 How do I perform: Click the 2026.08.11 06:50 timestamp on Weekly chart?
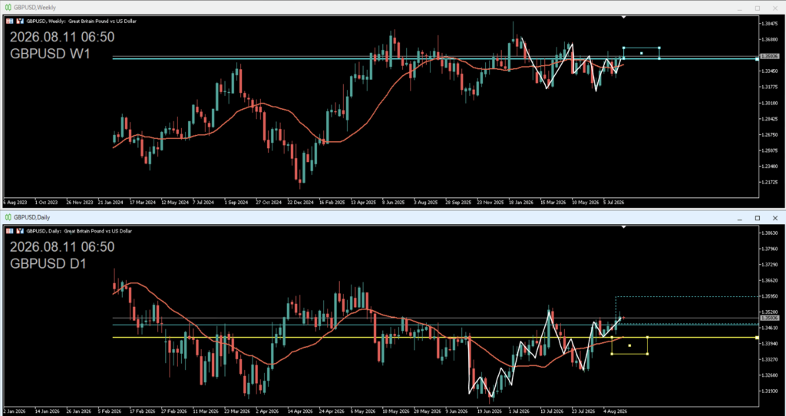tap(62, 37)
